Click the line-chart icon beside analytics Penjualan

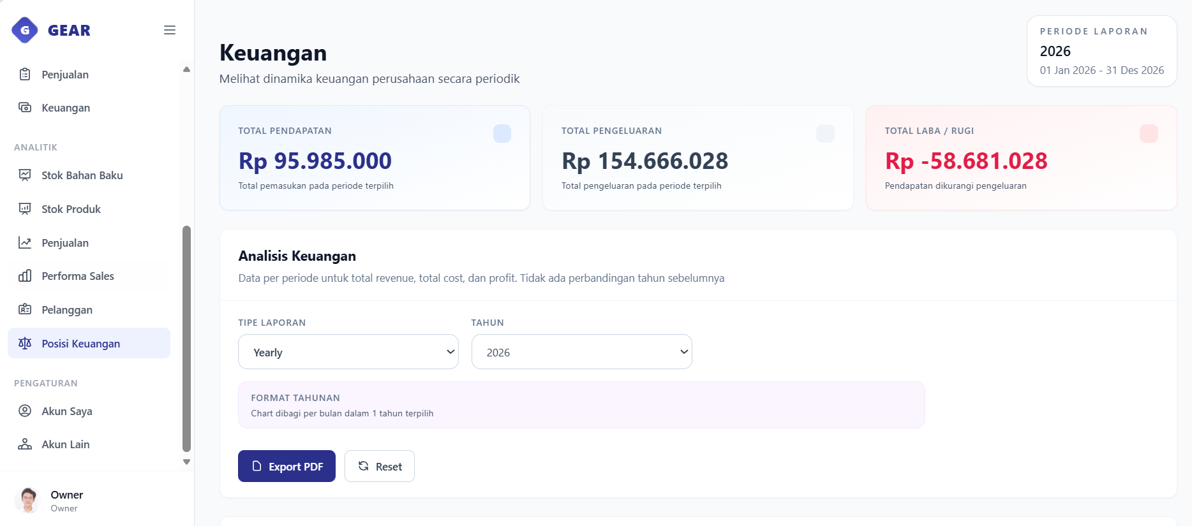(x=25, y=243)
